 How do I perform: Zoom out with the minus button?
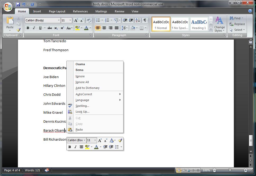pyautogui.click(x=214, y=170)
